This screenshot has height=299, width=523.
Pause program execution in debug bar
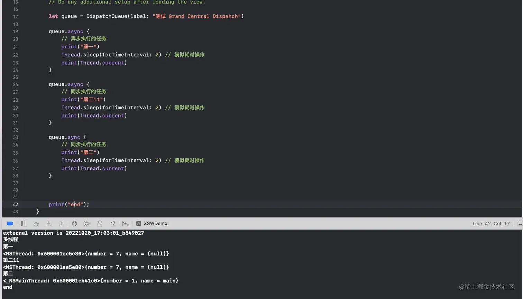(x=23, y=224)
